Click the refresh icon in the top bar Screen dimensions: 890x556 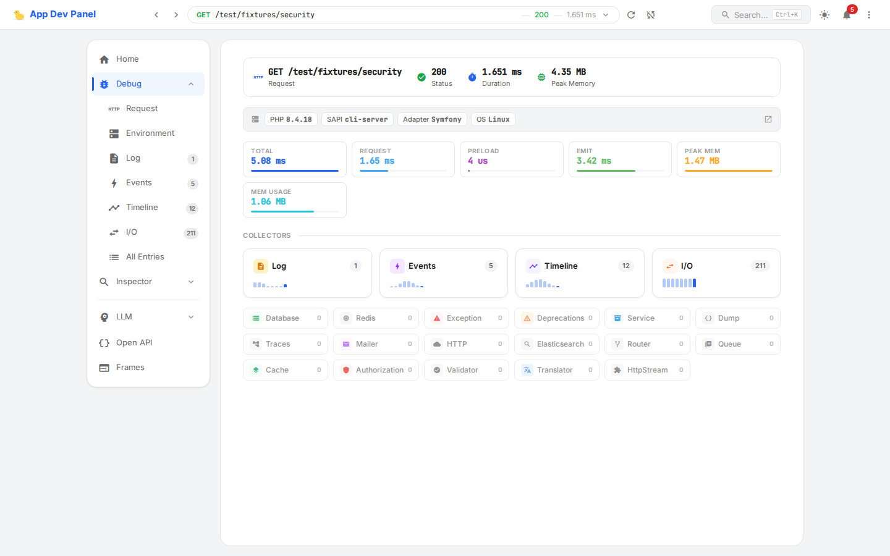[631, 14]
